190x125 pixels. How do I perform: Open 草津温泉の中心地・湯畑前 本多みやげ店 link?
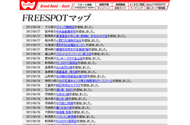(x=82, y=36)
